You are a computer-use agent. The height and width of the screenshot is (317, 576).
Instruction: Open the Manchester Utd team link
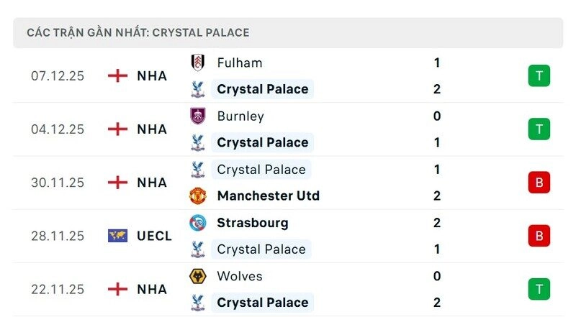tap(268, 196)
